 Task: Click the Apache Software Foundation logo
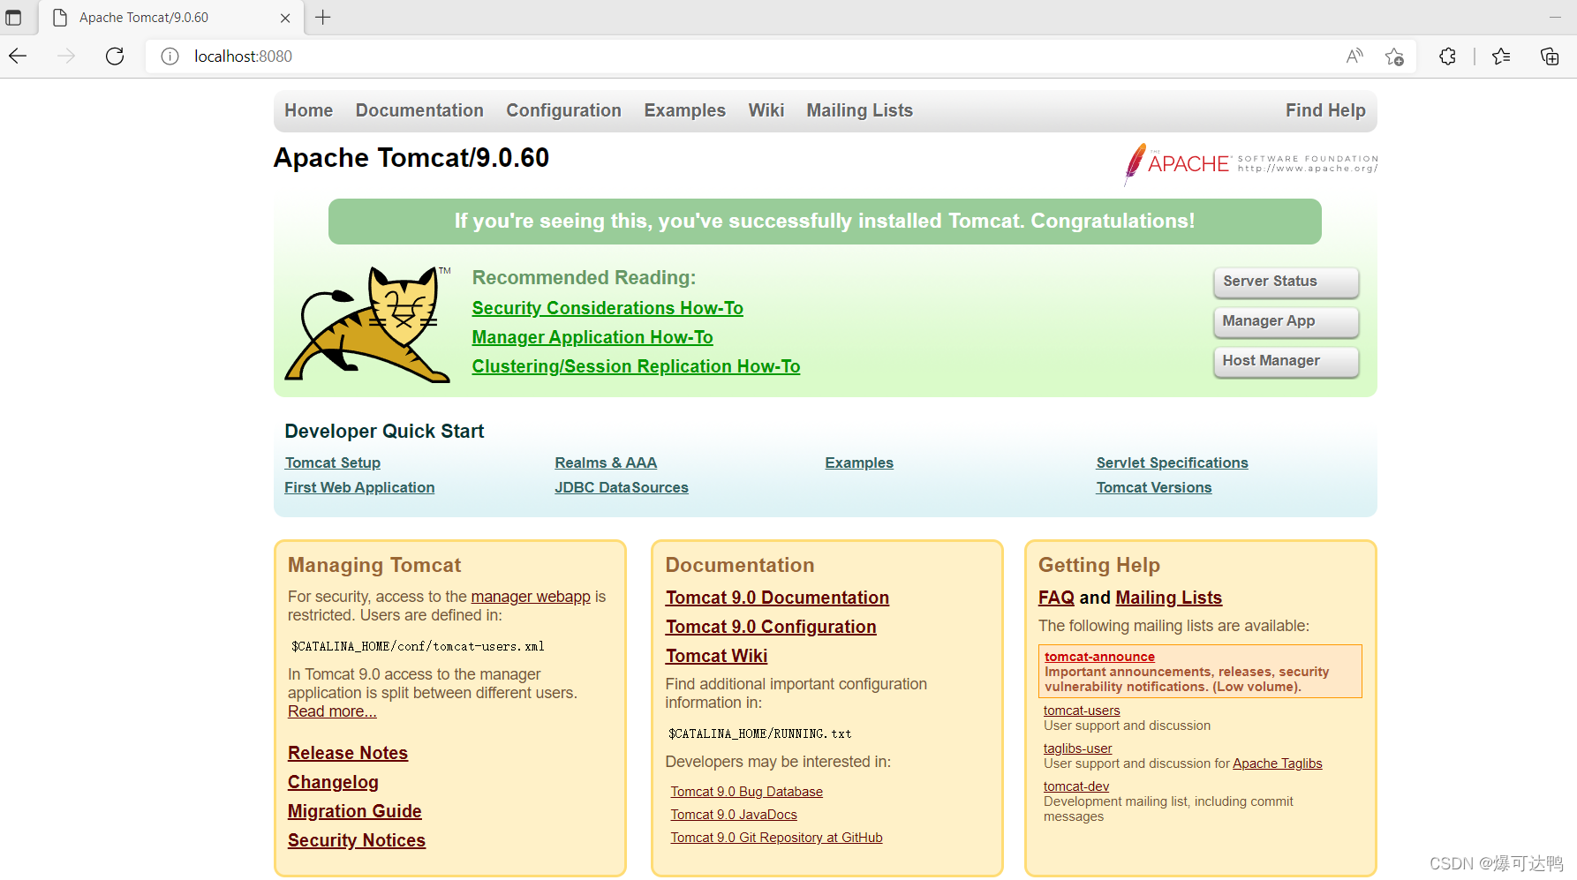pyautogui.click(x=1250, y=164)
